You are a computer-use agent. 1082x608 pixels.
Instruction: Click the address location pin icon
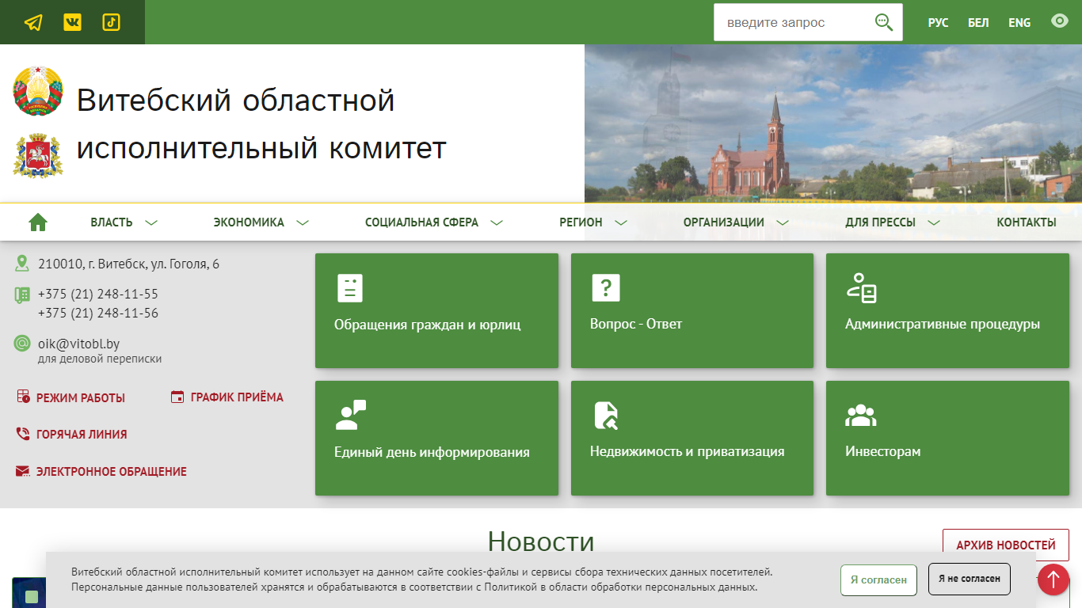click(x=22, y=264)
